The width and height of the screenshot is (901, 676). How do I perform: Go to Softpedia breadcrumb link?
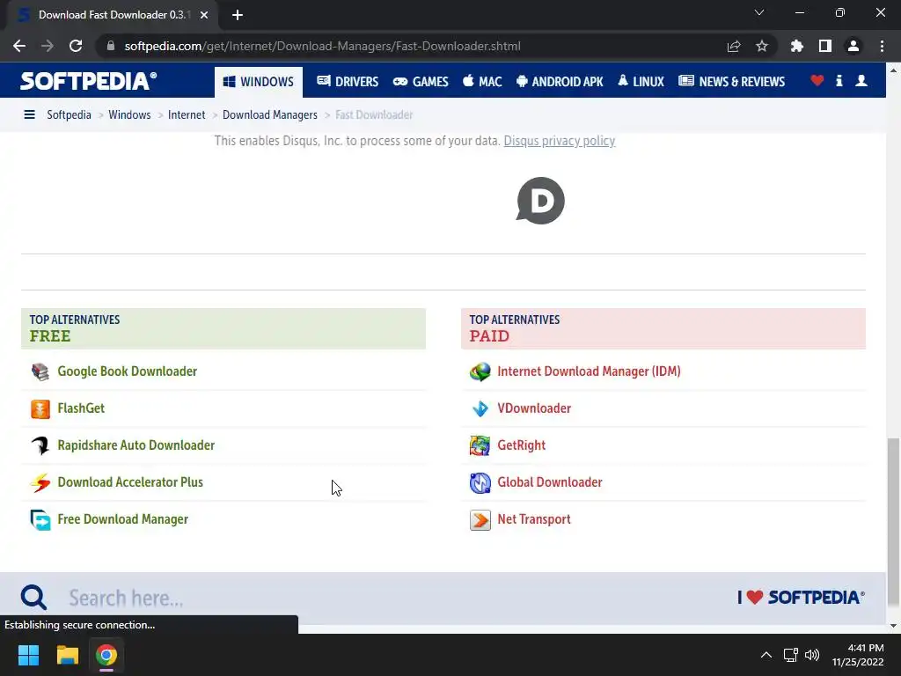click(69, 115)
